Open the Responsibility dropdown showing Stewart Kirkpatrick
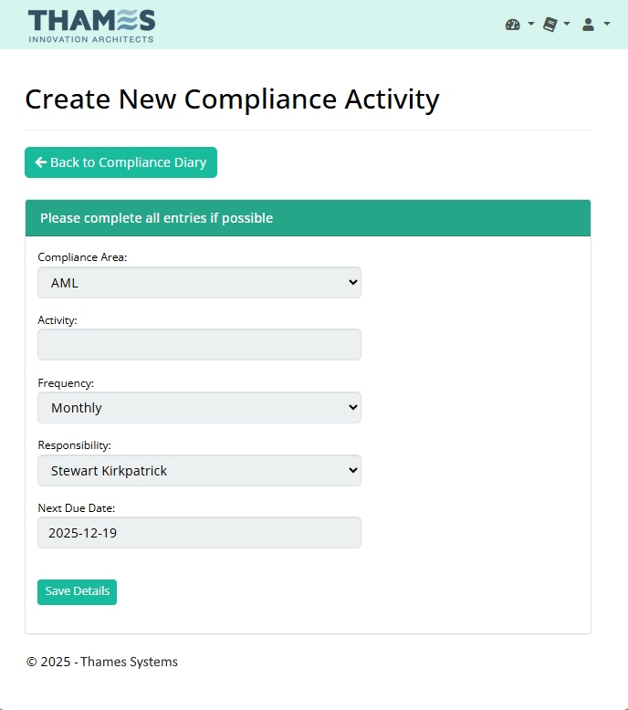The image size is (628, 710). tap(199, 471)
